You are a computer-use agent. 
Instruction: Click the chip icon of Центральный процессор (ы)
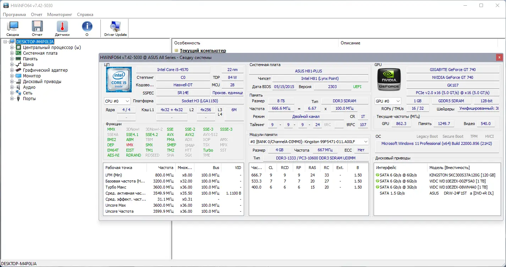[18, 47]
